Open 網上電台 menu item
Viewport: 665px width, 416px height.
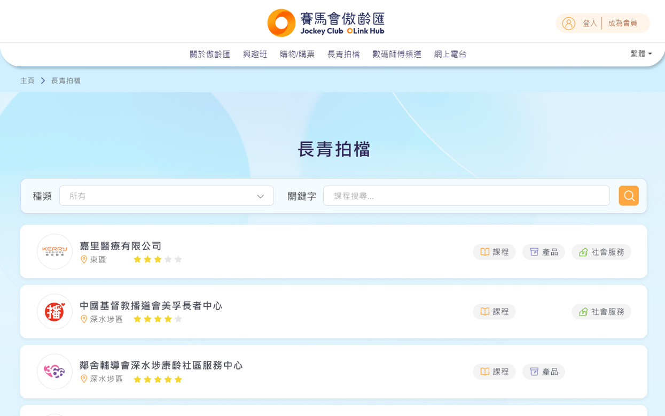(x=450, y=54)
